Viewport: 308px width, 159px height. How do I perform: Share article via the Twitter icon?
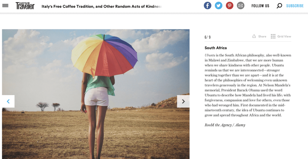[218, 5]
